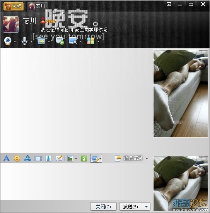Expand the screenshot capture dropdown arrow
This screenshot has height=213, width=210.
100,159
